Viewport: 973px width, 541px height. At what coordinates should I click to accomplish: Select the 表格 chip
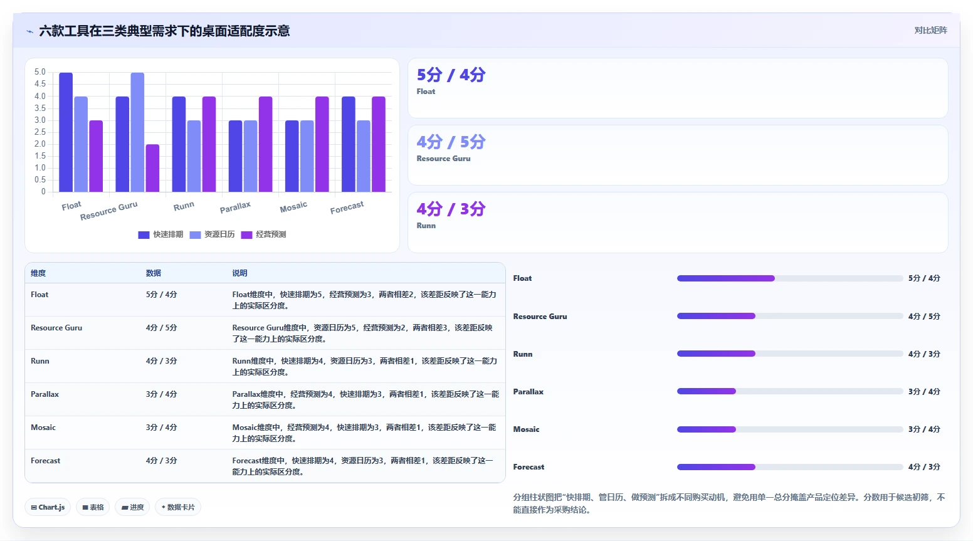pyautogui.click(x=93, y=507)
